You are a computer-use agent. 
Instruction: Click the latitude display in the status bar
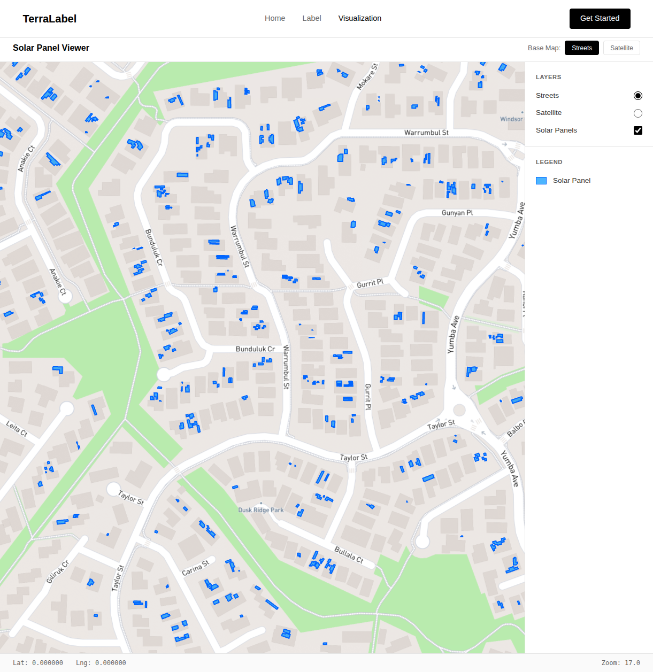point(37,662)
